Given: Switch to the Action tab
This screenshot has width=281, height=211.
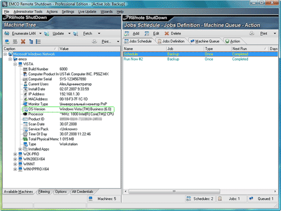Looking at the screenshot, I should pos(233,41).
